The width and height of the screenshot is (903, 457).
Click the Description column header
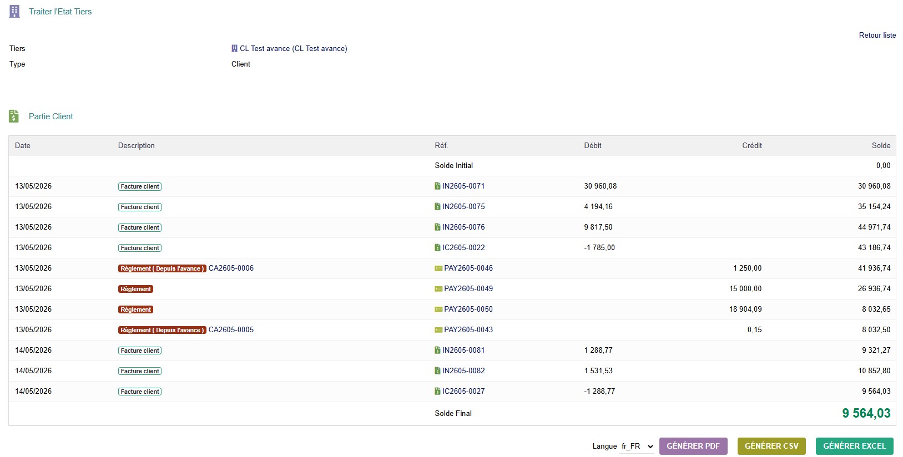click(x=137, y=145)
